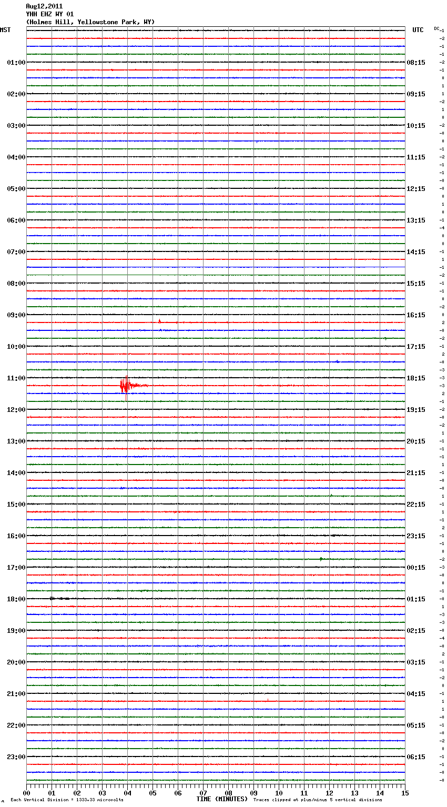Click the "18:15" UTC time label
Image resolution: width=447 pixels, height=807 pixels.
tap(416, 378)
